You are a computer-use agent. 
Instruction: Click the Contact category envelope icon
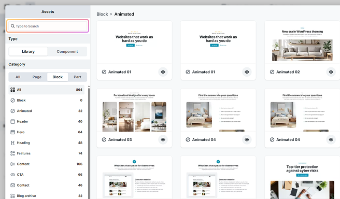[x=13, y=185]
